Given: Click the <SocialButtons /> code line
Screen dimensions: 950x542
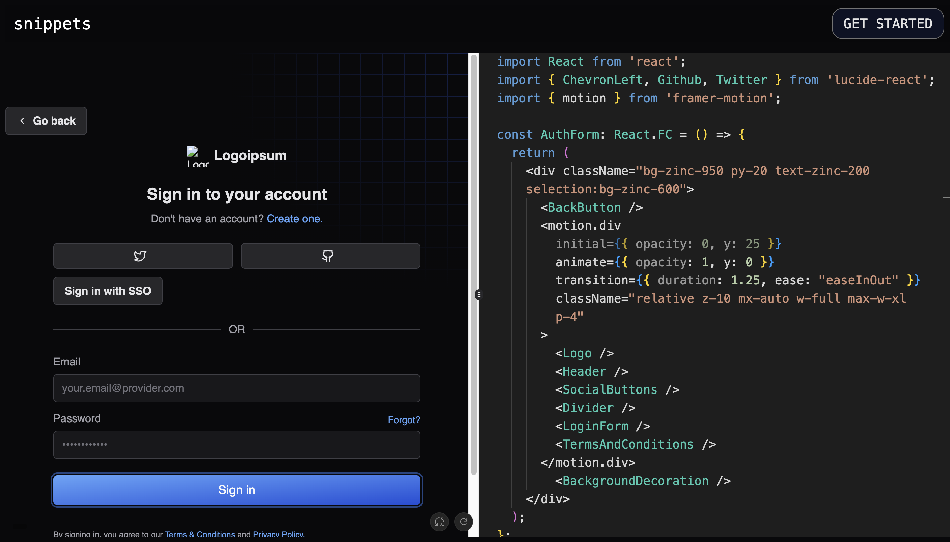Looking at the screenshot, I should 617,390.
